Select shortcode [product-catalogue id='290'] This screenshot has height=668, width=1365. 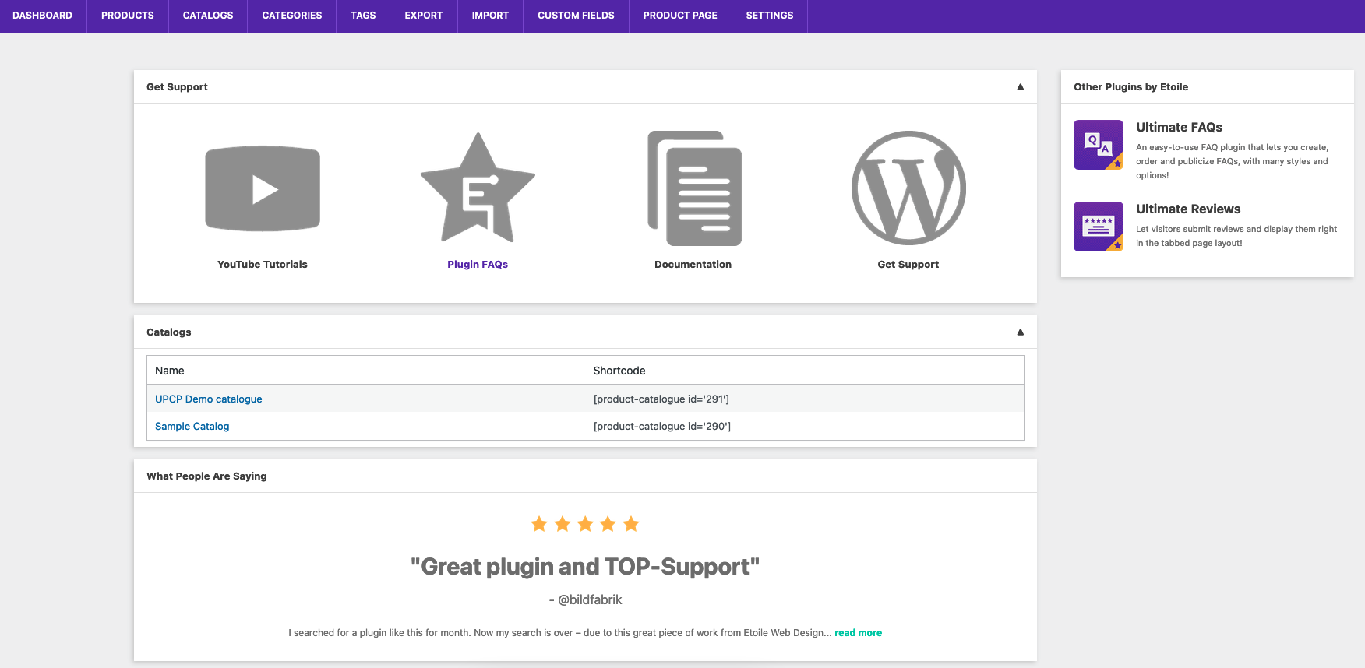[x=662, y=426]
